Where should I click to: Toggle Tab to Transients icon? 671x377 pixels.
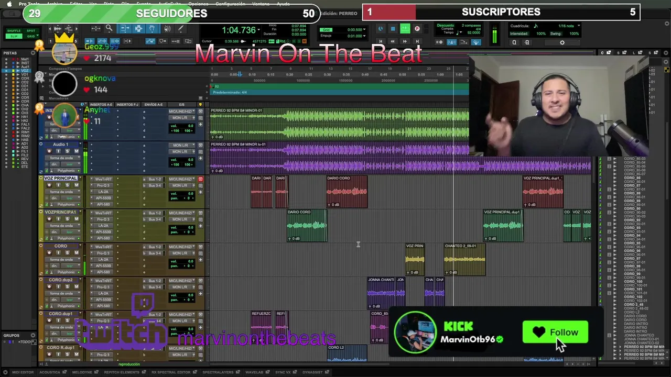click(x=90, y=41)
